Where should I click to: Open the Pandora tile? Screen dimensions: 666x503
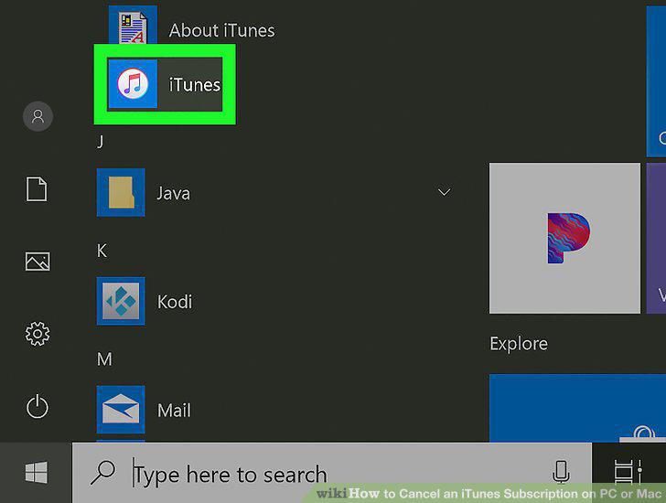tap(564, 238)
